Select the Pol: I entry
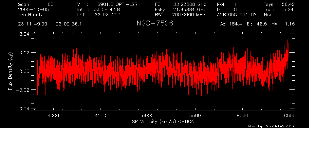315x160 pixels. (227, 4)
